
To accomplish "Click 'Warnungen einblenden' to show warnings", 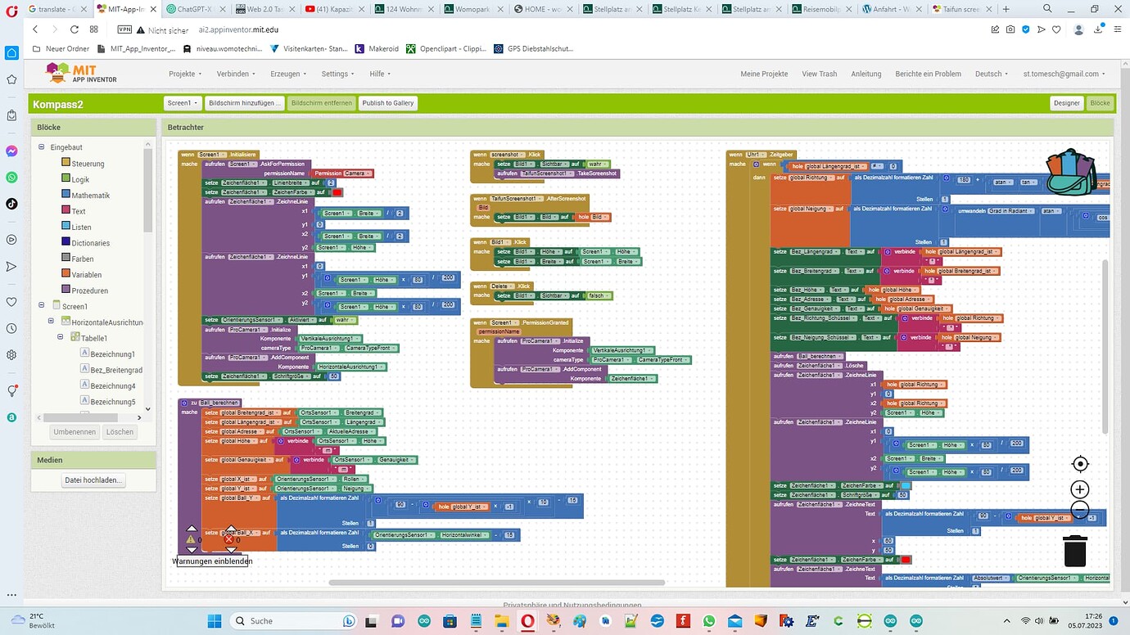I will [x=212, y=561].
